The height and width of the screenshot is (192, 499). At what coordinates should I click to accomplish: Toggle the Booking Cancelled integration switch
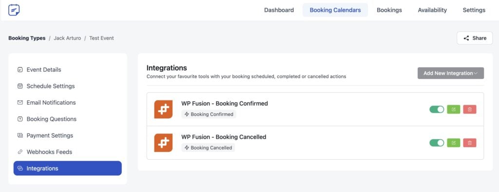[437, 143]
